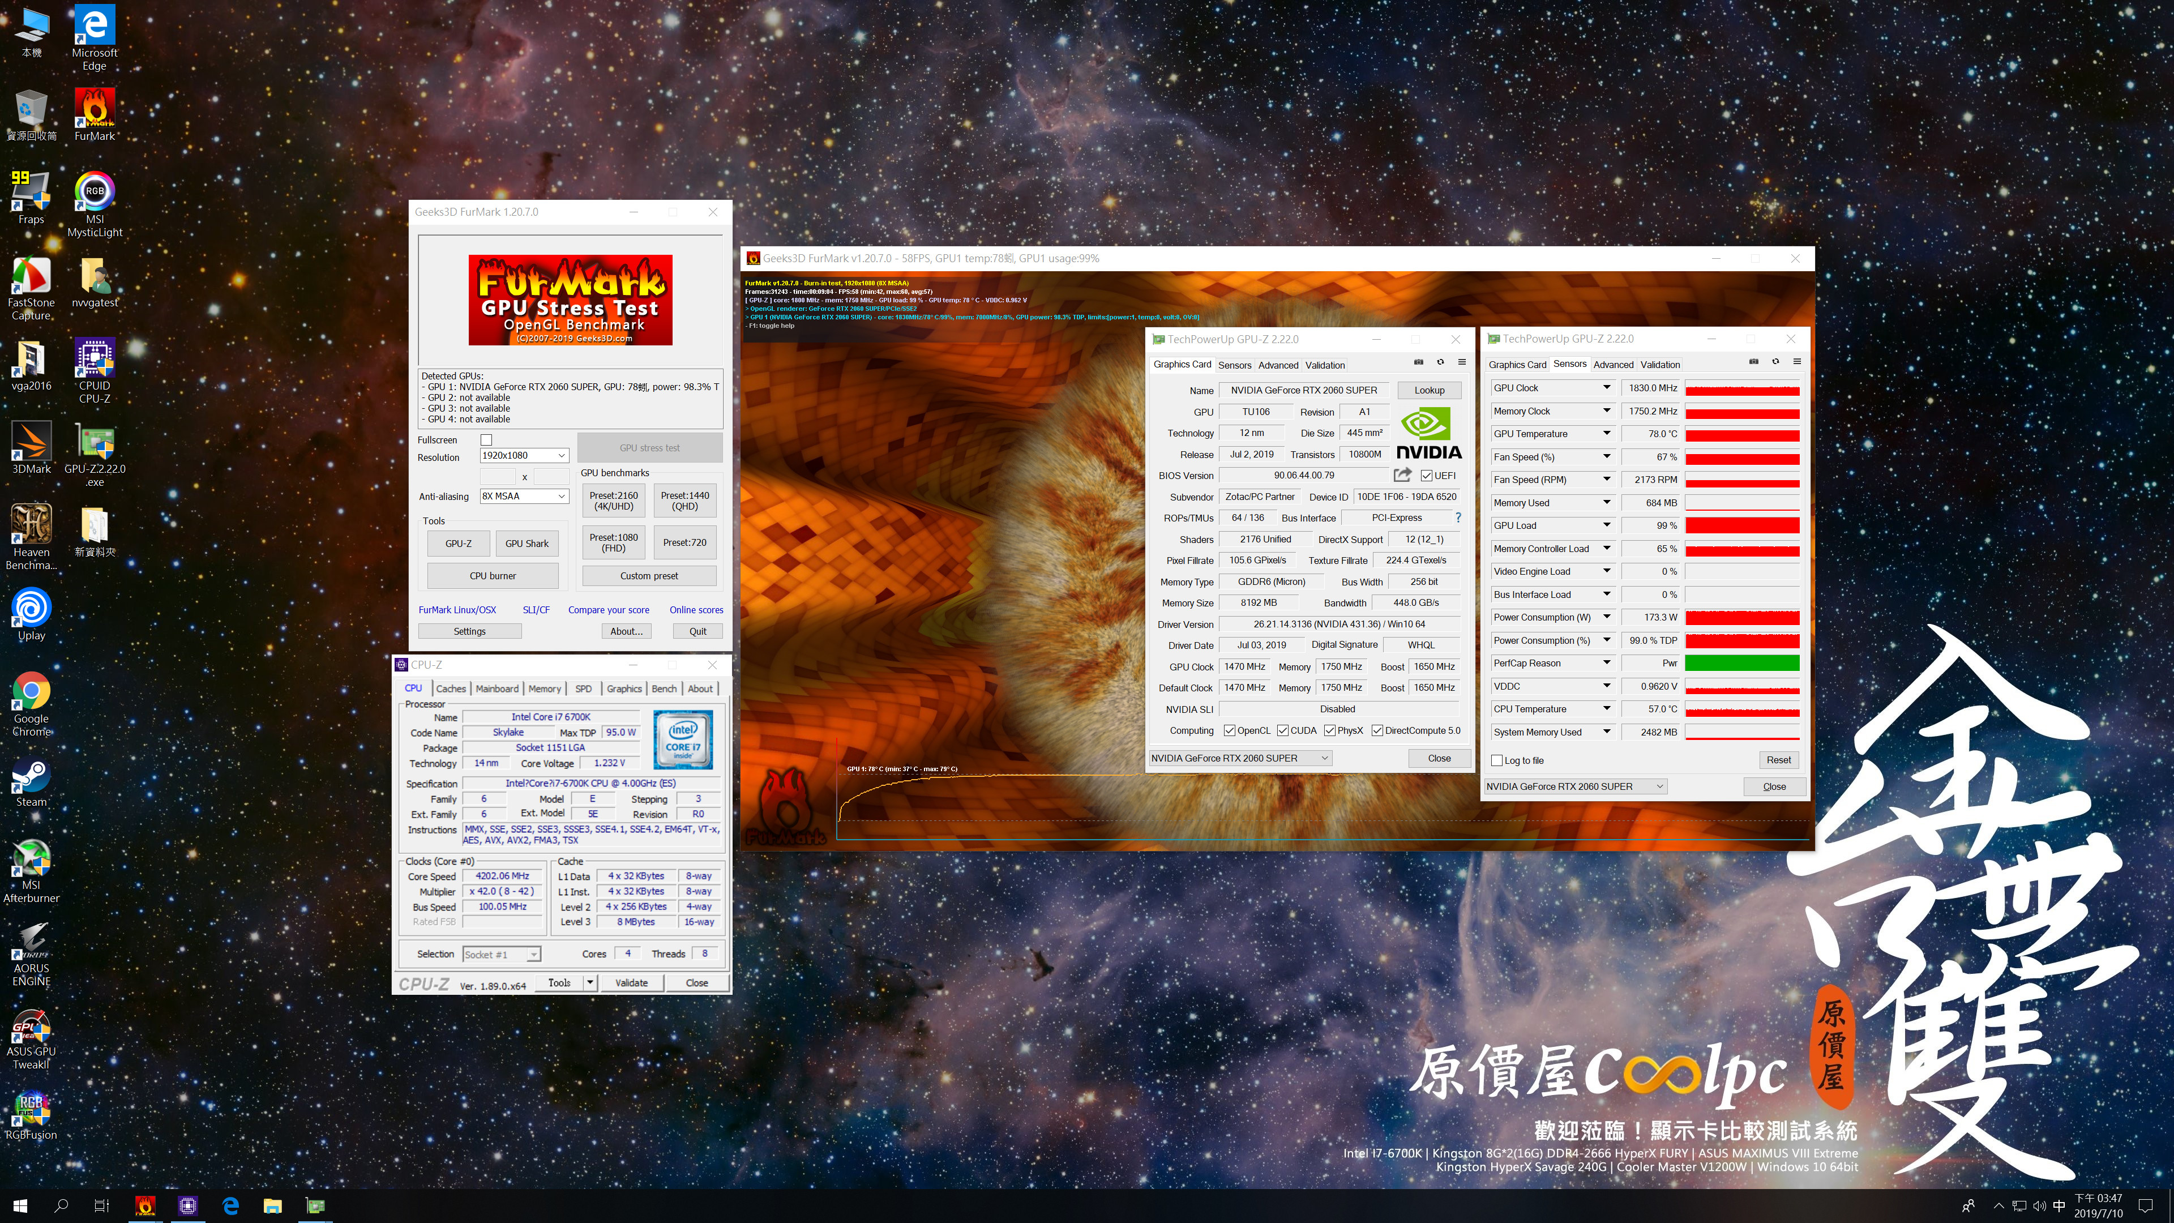
Task: Open File Explorer from taskbar
Action: (x=272, y=1206)
